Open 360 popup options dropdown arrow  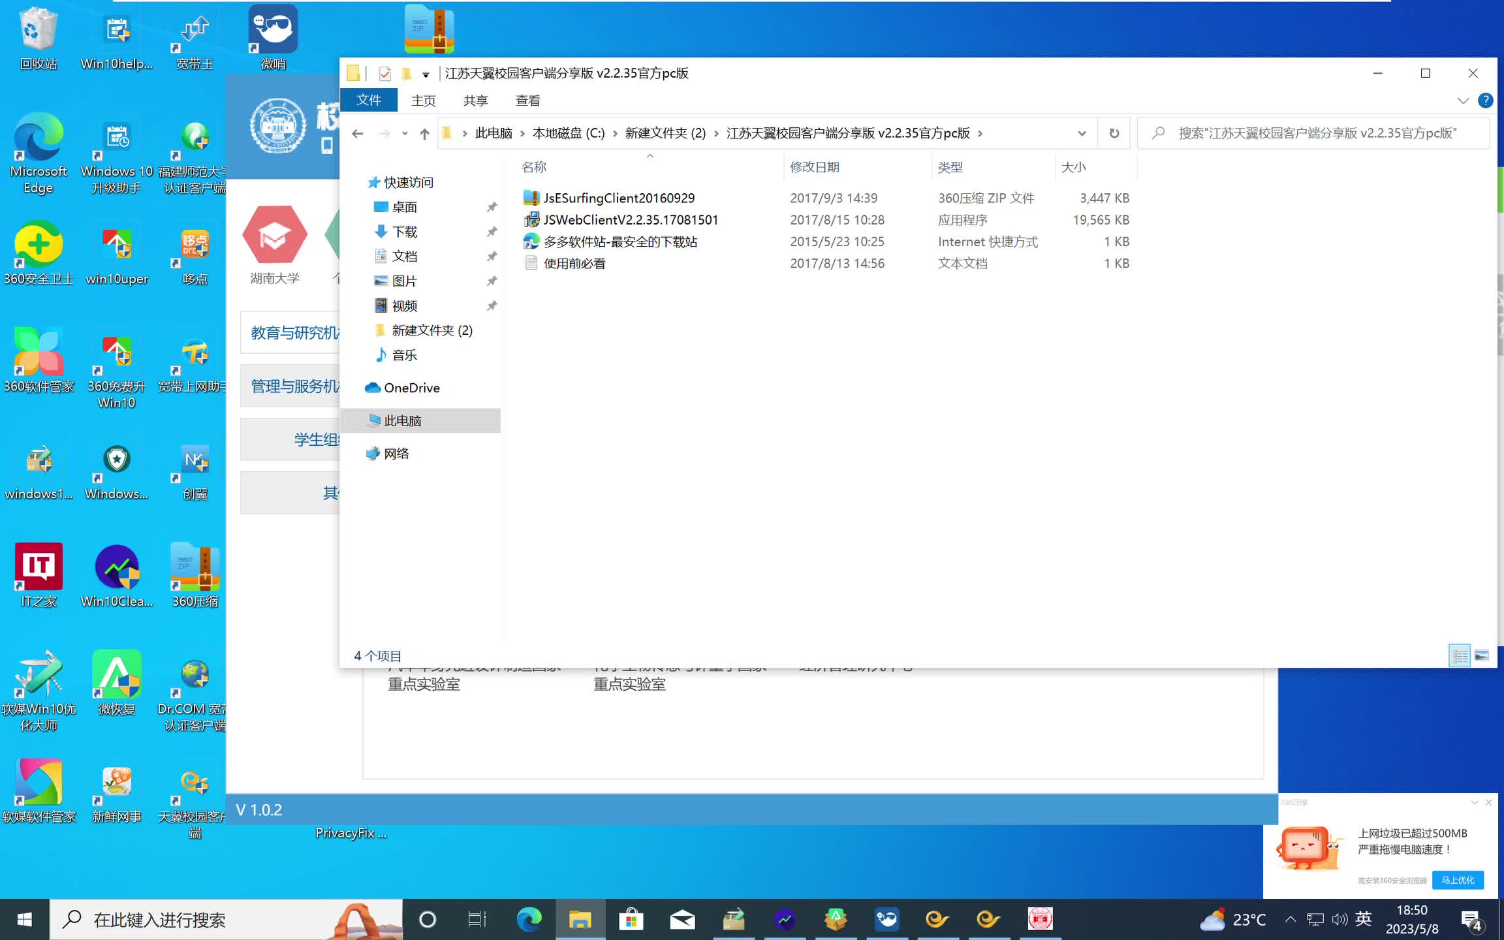coord(1474,802)
